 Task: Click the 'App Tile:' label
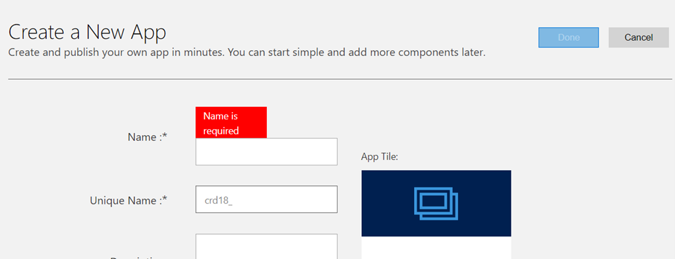click(380, 157)
